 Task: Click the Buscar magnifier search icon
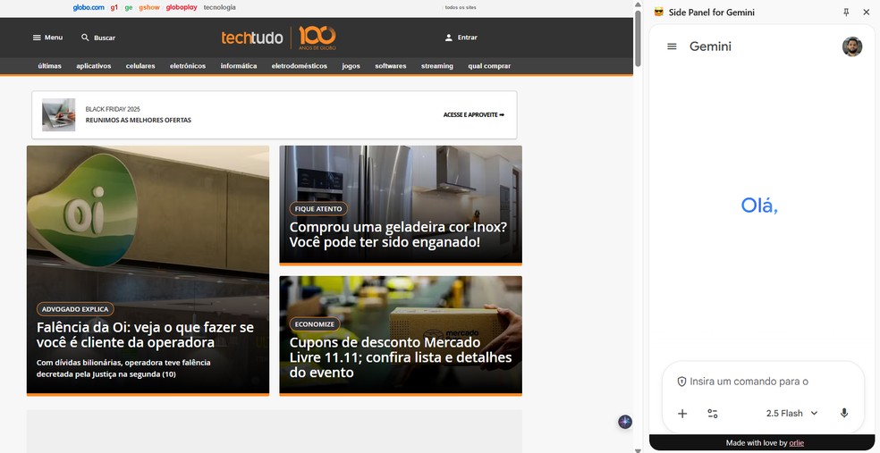85,38
